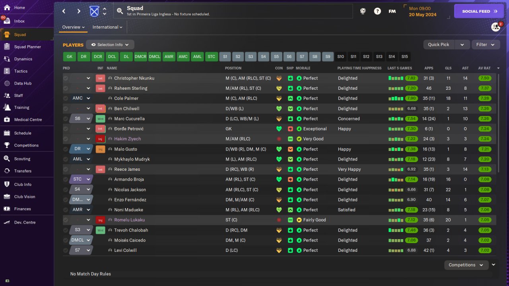The width and height of the screenshot is (509, 286).
Task: Select the STC position slot
Action: (212, 57)
